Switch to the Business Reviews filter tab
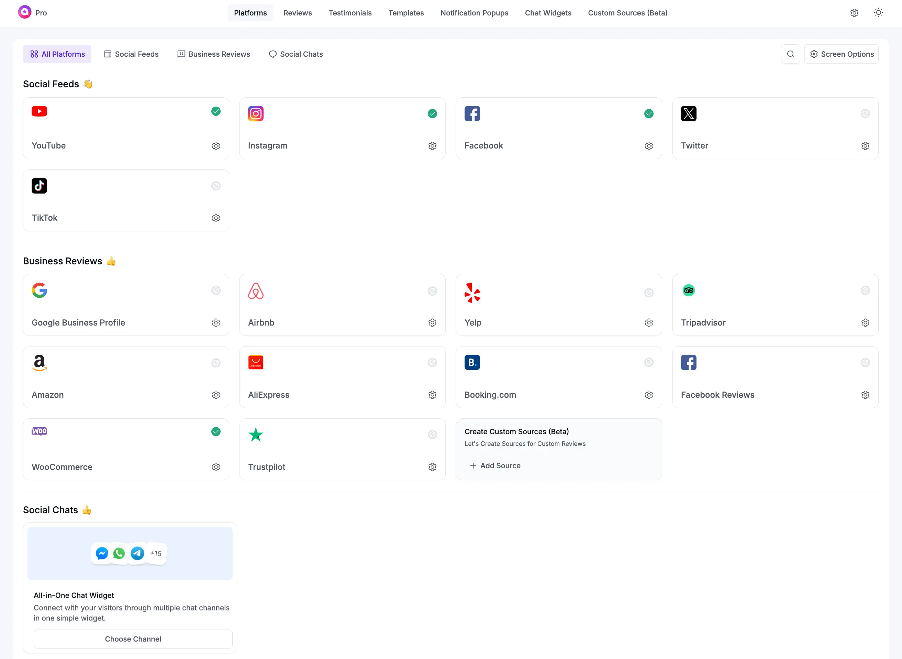Screen dimensions: 902x659 coord(214,54)
